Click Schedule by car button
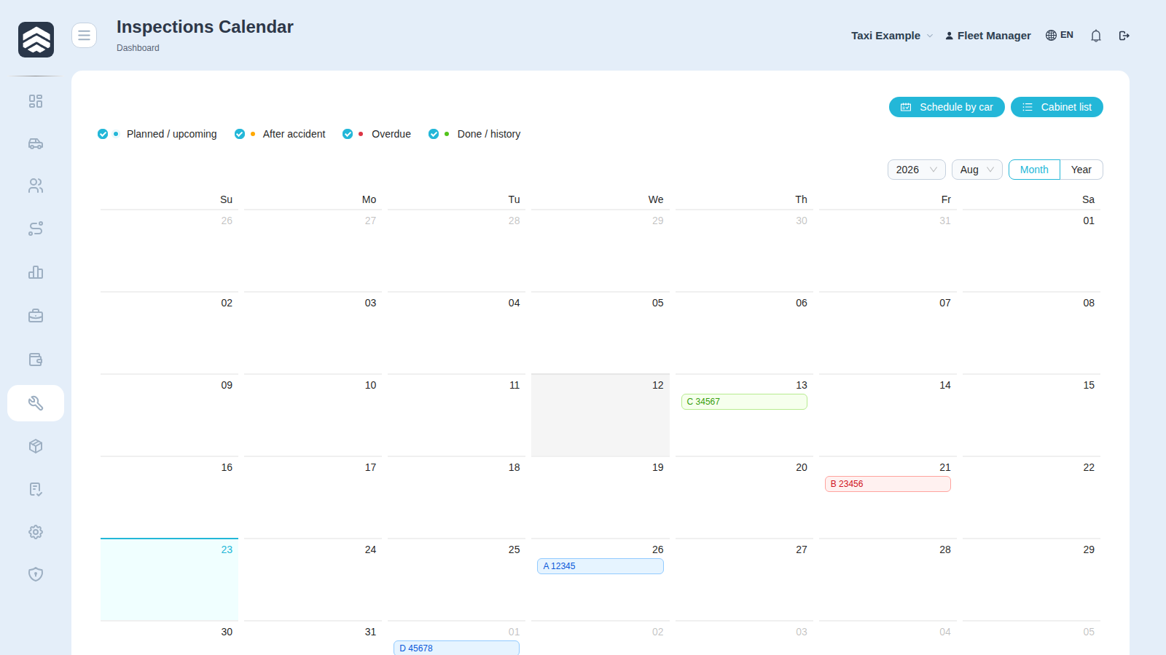This screenshot has height=655, width=1166. pos(947,107)
